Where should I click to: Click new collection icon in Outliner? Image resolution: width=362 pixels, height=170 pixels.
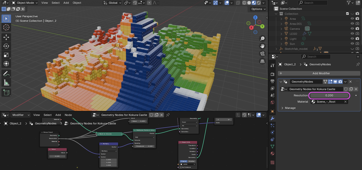coord(357,3)
